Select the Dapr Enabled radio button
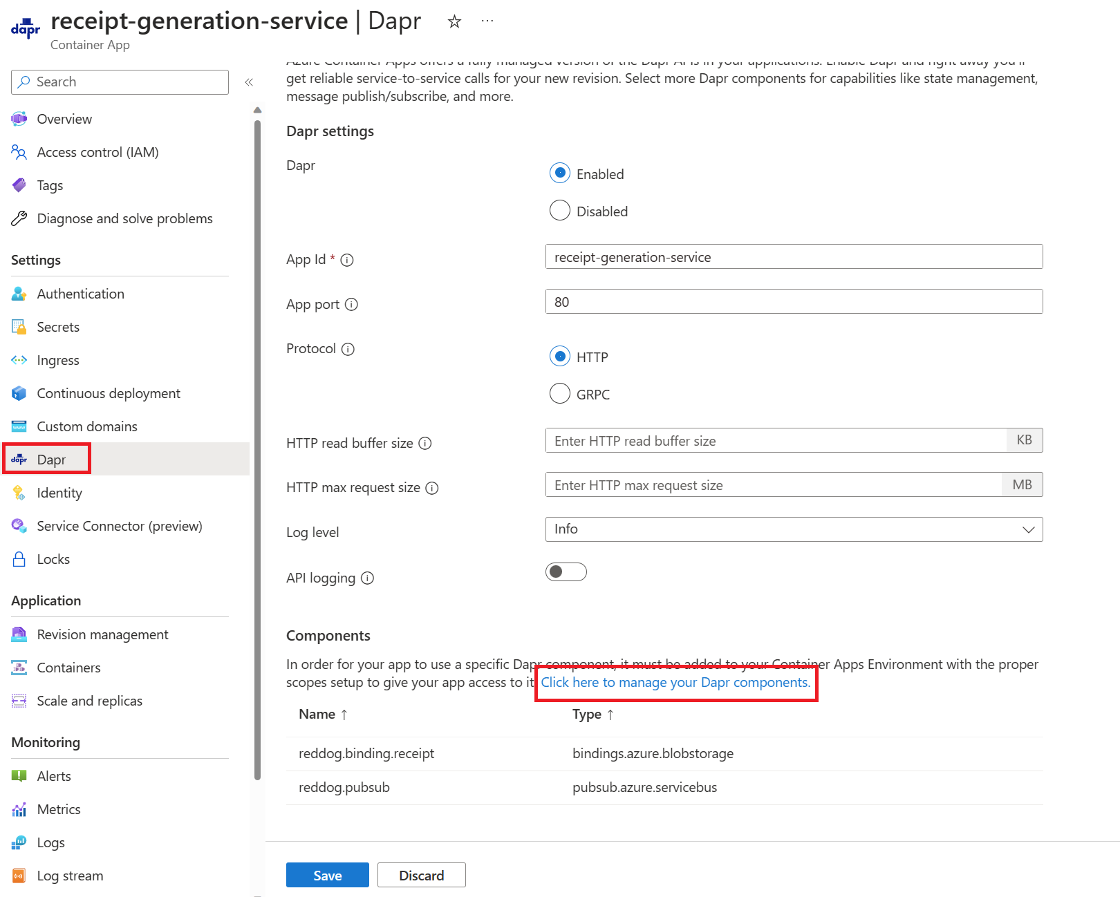 560,173
